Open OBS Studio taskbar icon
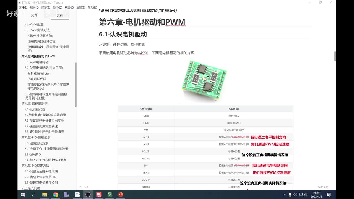This screenshot has height=199, width=354. pyautogui.click(x=88, y=195)
